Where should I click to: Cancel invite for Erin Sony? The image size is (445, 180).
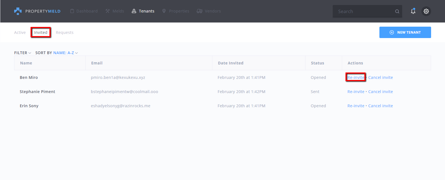pos(381,106)
